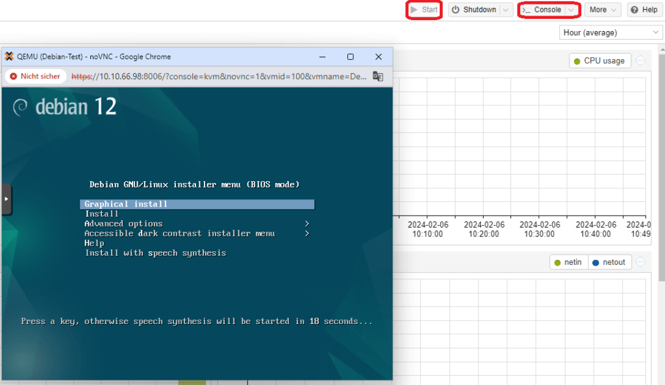The height and width of the screenshot is (385, 665).
Task: Open the Console button
Action: tap(542, 10)
